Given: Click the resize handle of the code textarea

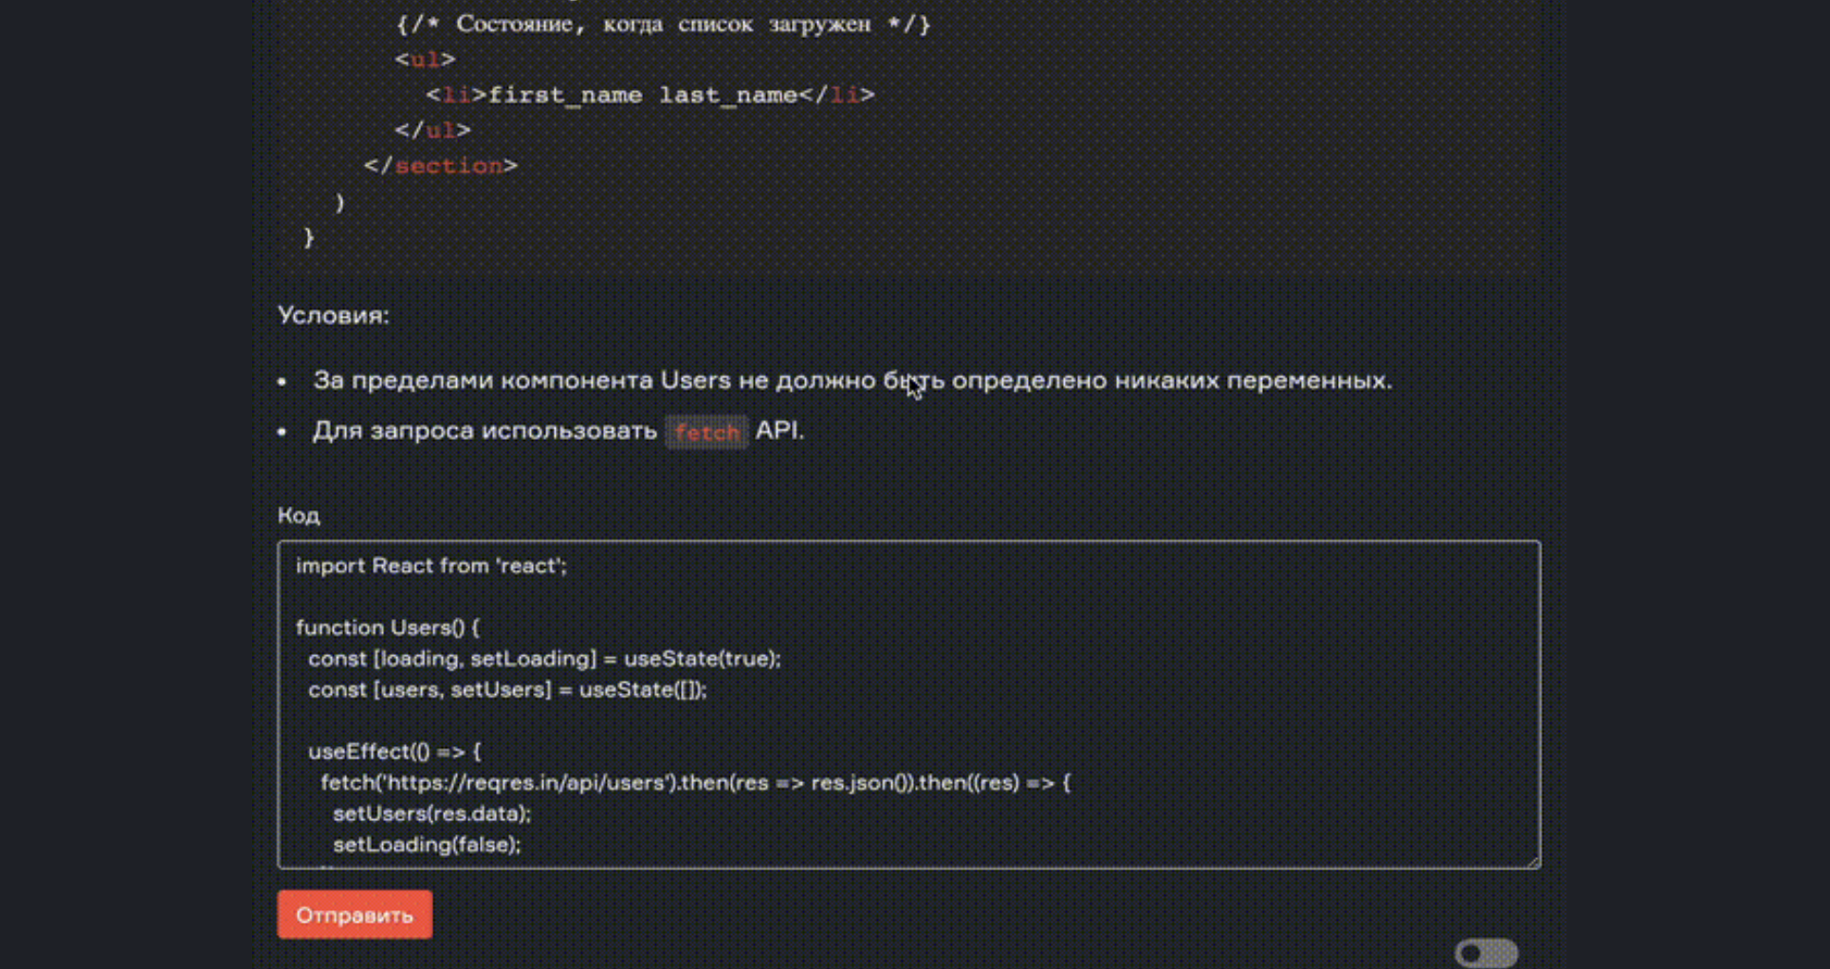Looking at the screenshot, I should (1533, 861).
